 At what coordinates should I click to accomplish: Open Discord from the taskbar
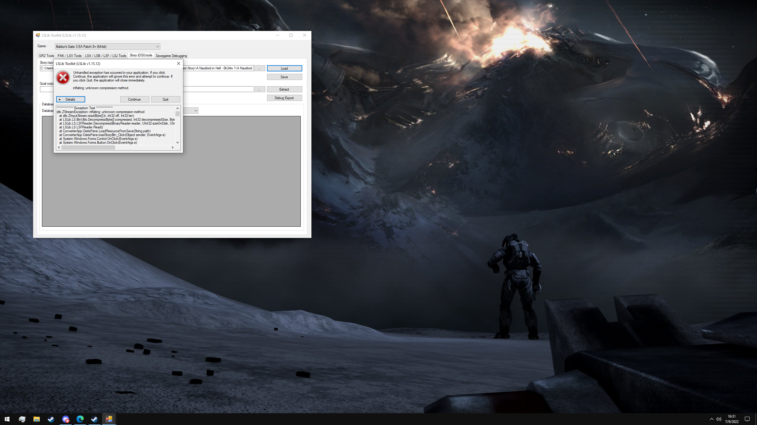[65, 419]
